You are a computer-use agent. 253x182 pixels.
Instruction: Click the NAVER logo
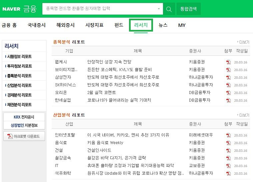[x=11, y=9]
